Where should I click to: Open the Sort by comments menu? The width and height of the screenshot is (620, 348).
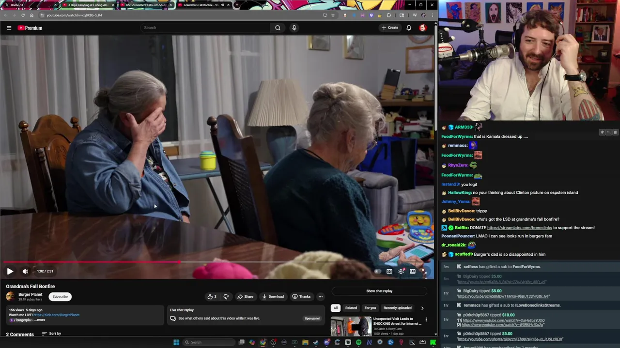pyautogui.click(x=51, y=333)
